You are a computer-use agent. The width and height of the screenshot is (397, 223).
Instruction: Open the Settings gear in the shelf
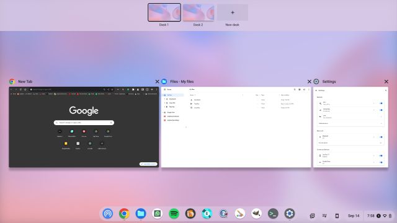[x=290, y=214]
